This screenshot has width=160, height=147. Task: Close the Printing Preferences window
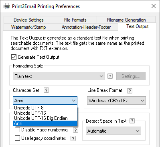(x=154, y=6)
